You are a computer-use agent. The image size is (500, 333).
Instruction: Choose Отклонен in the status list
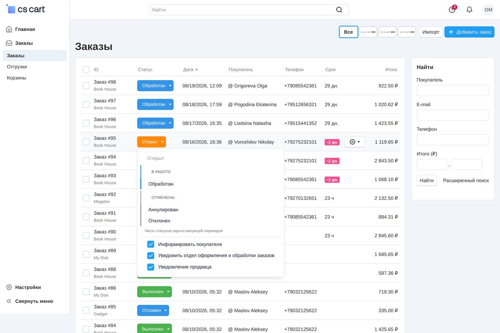pos(160,221)
